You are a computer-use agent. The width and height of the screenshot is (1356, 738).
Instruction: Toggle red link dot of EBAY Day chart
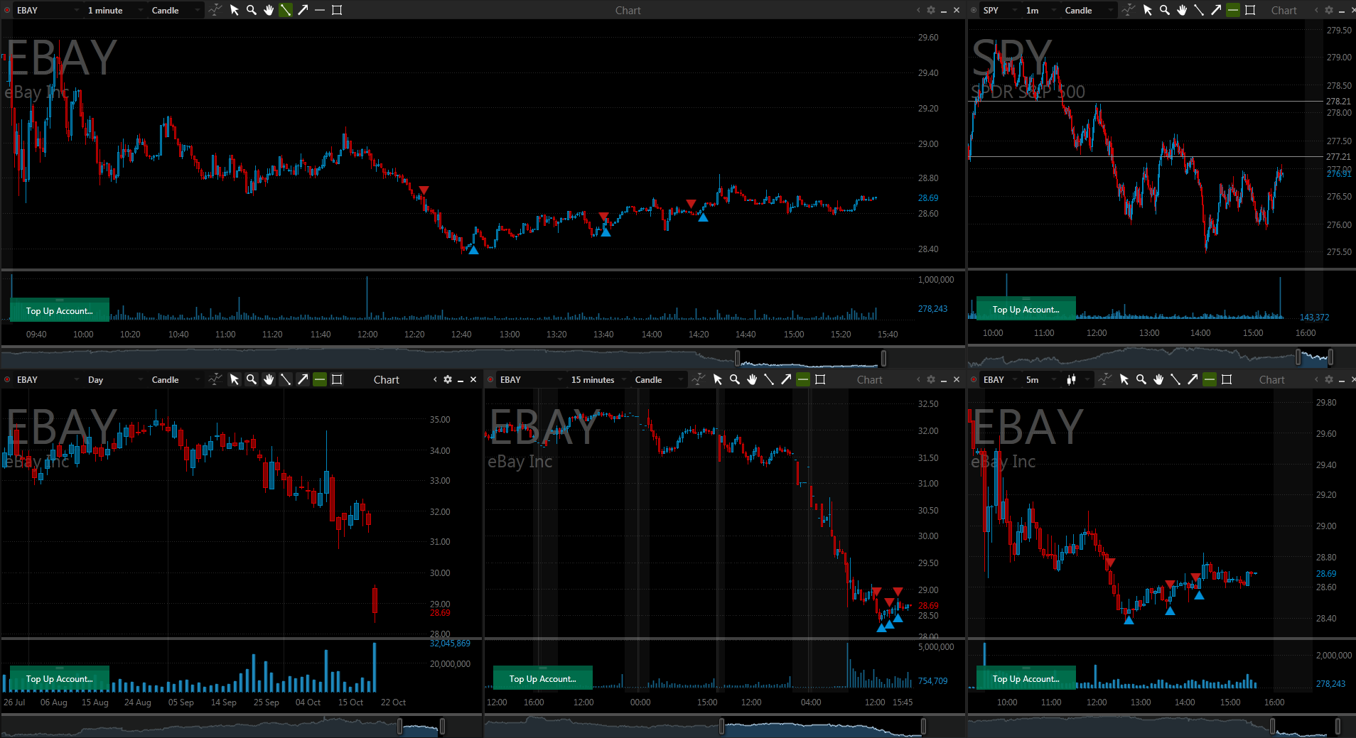(7, 379)
